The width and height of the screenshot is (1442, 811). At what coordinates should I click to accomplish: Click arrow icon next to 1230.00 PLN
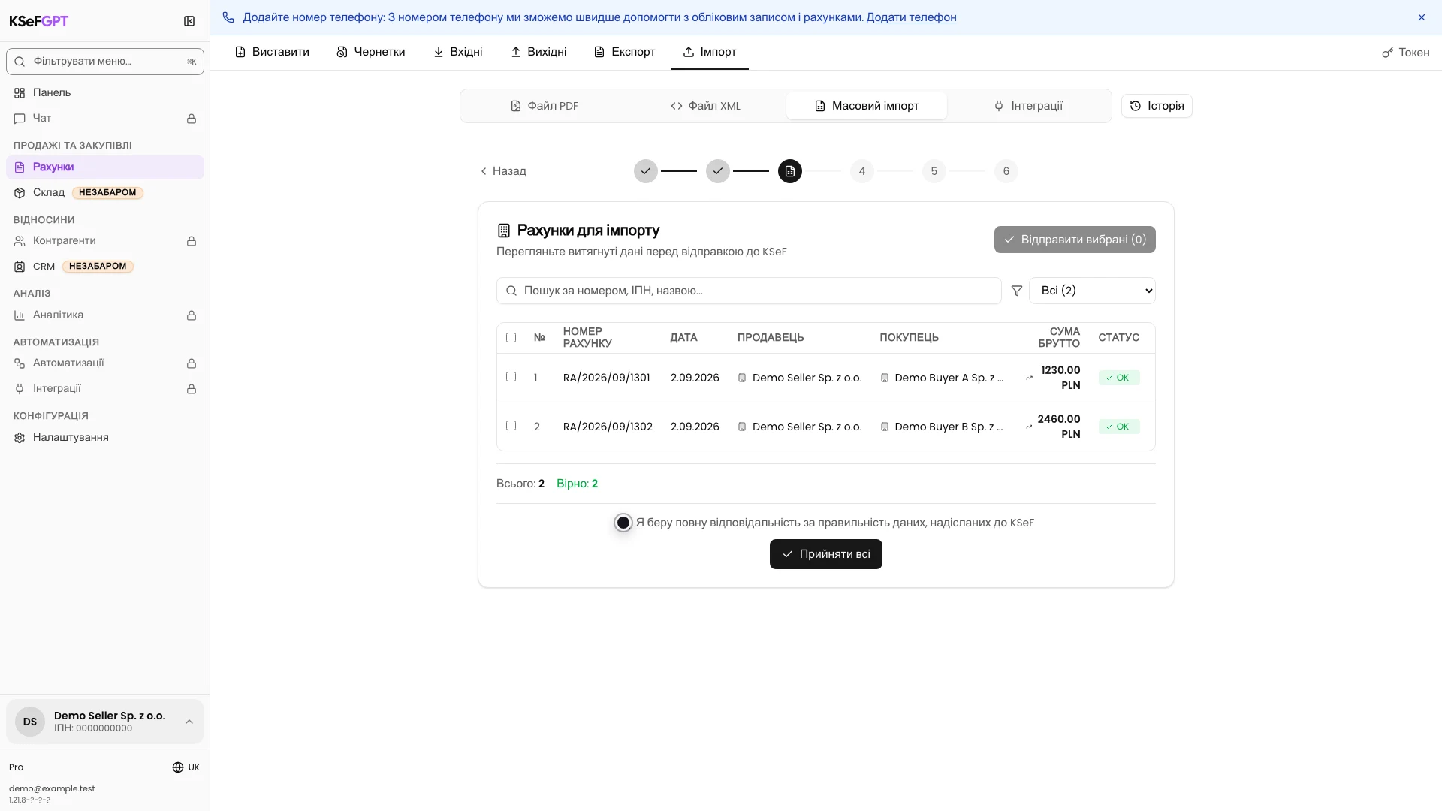(x=1029, y=378)
